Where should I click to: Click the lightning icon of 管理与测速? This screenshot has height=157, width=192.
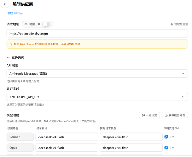[x=172, y=24]
